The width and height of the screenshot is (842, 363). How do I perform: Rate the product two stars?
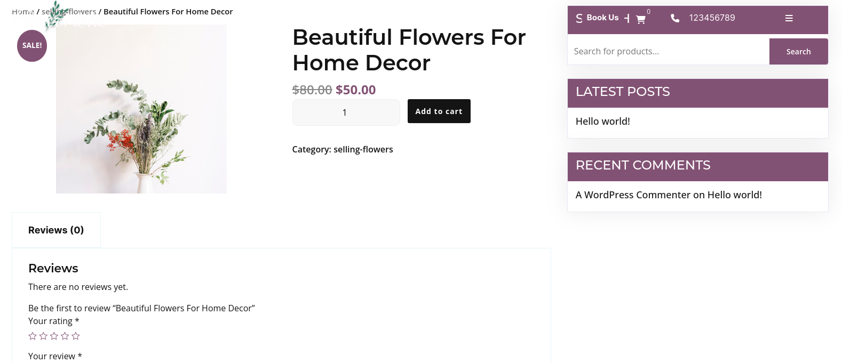[43, 336]
